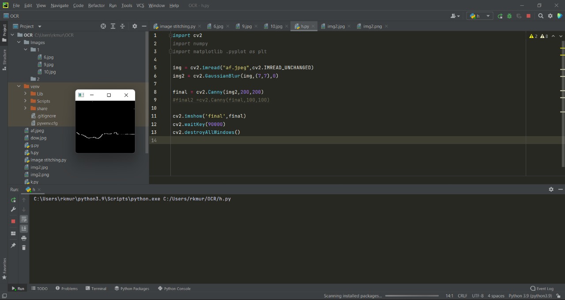This screenshot has width=565, height=300.
Task: Start debugging with the bug icon
Action: (509, 16)
